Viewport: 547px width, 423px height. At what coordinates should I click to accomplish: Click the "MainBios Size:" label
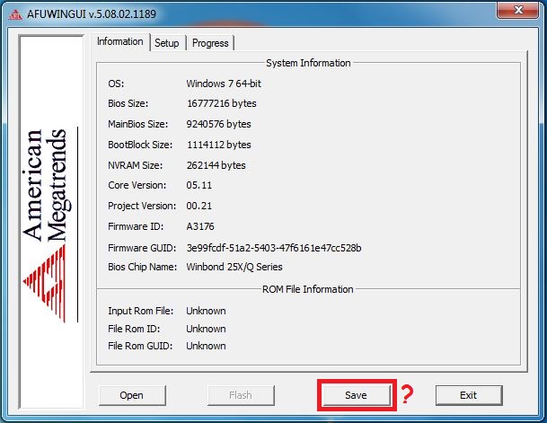(x=137, y=124)
